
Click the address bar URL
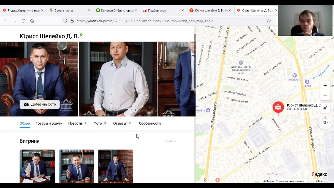coord(145,21)
